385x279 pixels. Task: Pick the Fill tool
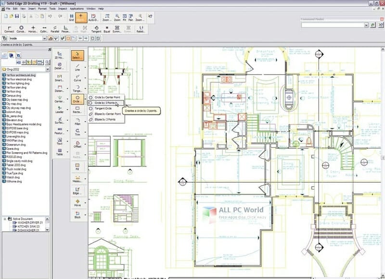click(x=77, y=166)
